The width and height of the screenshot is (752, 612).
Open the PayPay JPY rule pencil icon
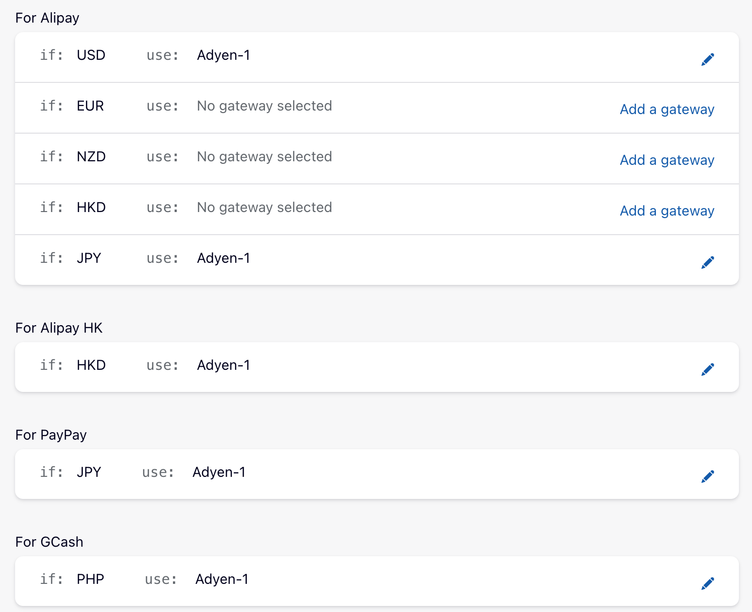point(708,476)
